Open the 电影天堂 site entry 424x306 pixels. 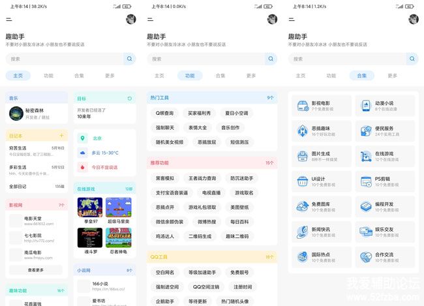pyautogui.click(x=37, y=221)
